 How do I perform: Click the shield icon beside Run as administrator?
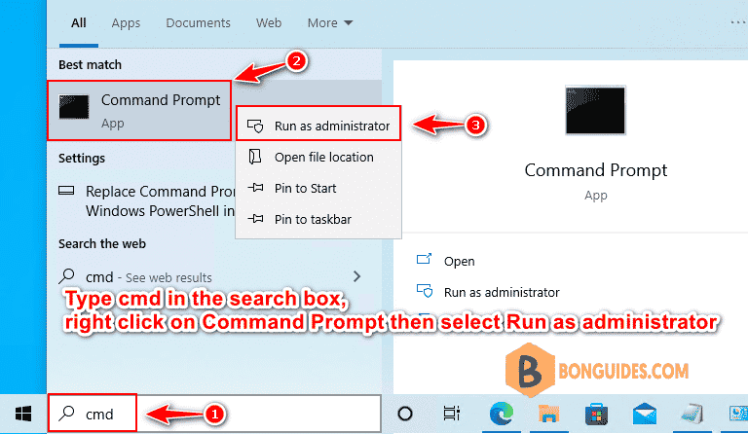click(x=255, y=126)
